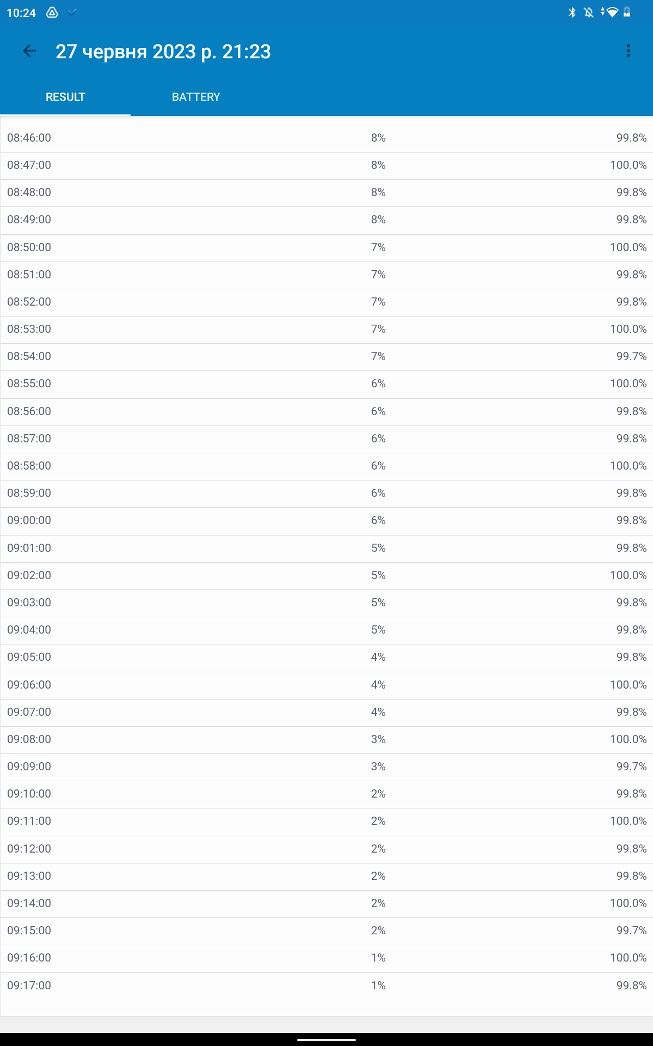Tap the date title 27 червня 2023
The width and height of the screenshot is (653, 1046).
pos(163,52)
